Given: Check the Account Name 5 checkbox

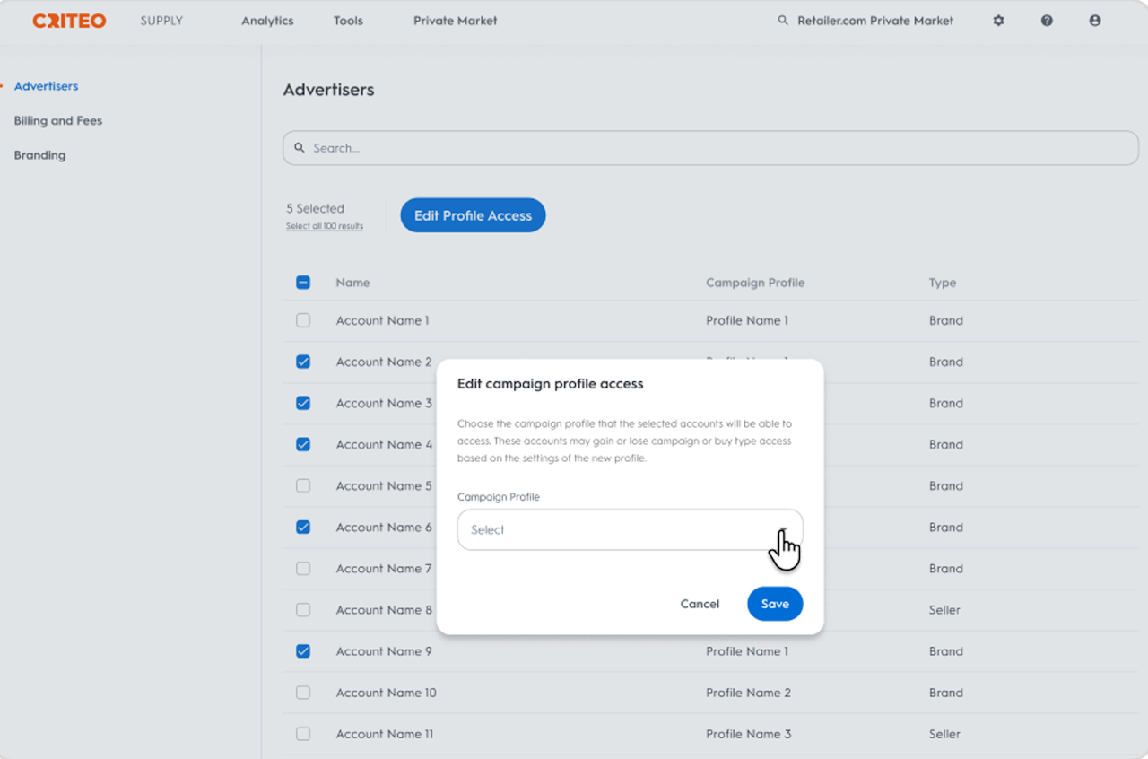Looking at the screenshot, I should [x=303, y=485].
